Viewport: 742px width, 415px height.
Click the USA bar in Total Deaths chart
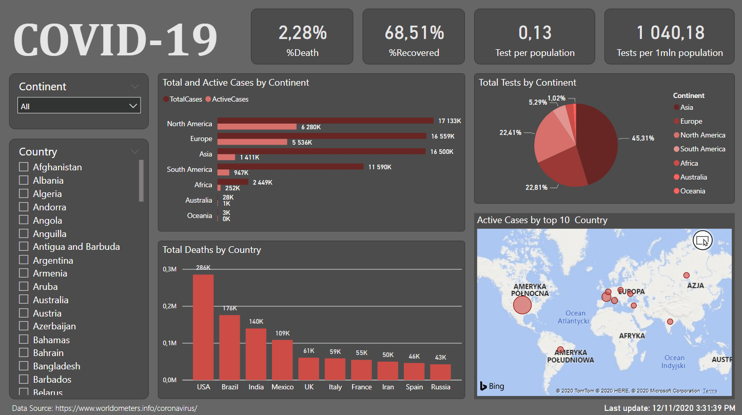203,327
